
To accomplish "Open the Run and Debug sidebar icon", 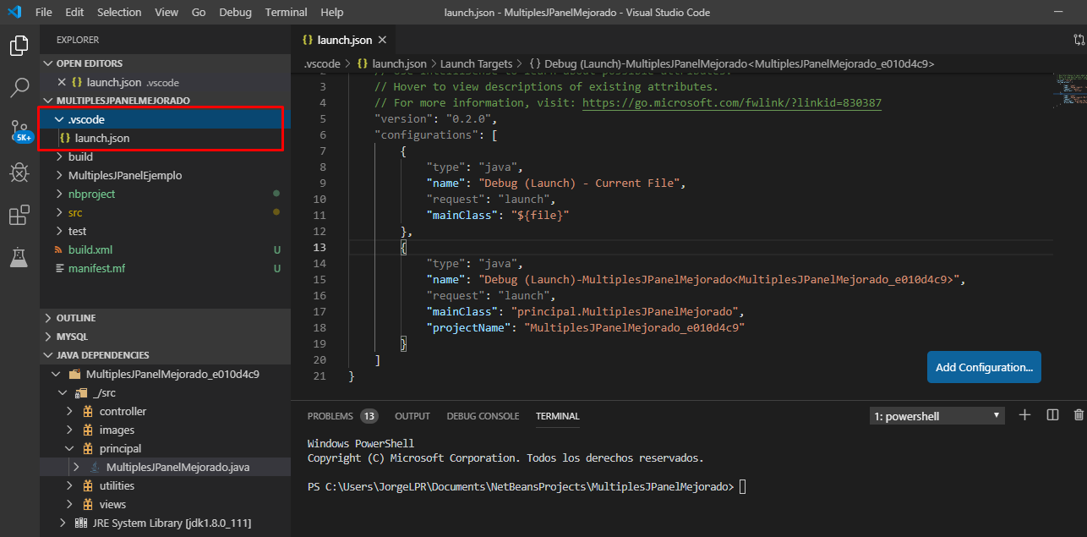I will point(19,173).
